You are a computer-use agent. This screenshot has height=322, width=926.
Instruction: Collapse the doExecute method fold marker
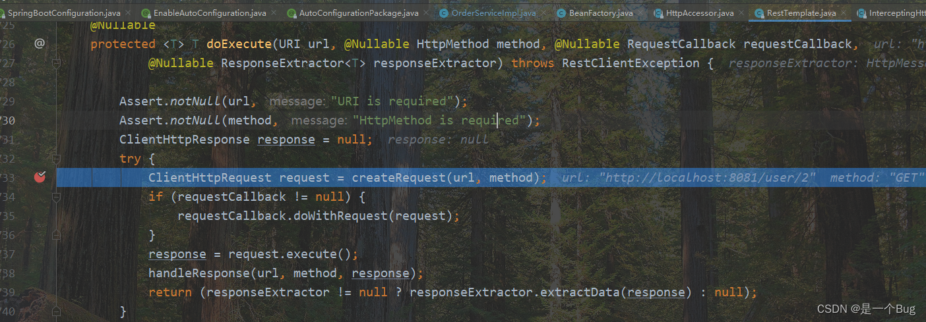tap(56, 63)
